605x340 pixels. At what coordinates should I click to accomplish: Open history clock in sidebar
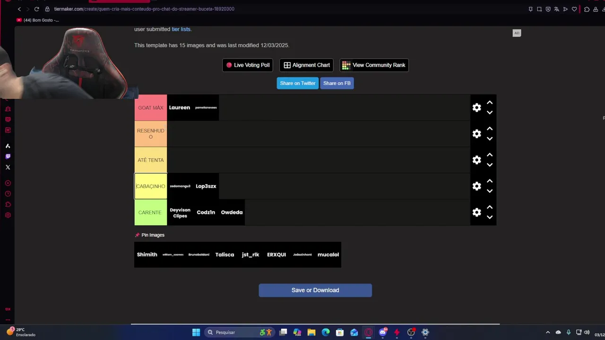click(8, 194)
